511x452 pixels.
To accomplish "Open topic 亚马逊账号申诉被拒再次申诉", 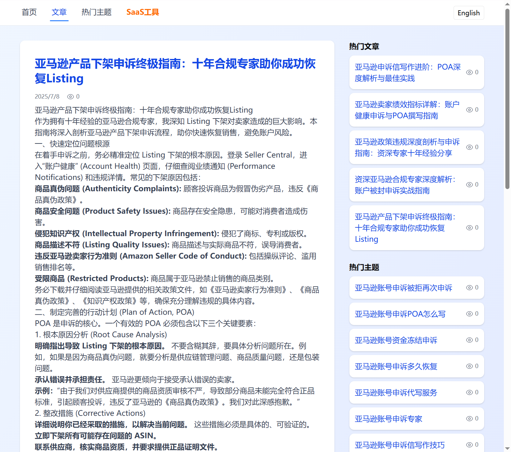I will [403, 288].
